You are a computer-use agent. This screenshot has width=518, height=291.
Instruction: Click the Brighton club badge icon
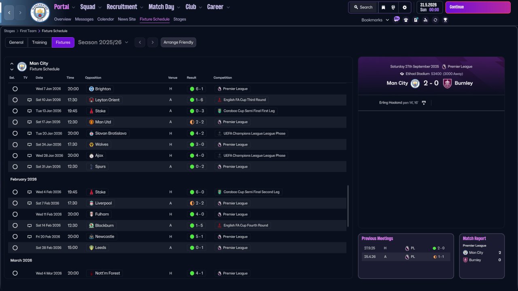pos(91,89)
